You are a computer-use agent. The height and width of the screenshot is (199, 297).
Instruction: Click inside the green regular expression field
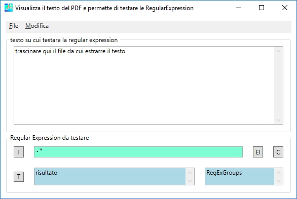coord(138,152)
